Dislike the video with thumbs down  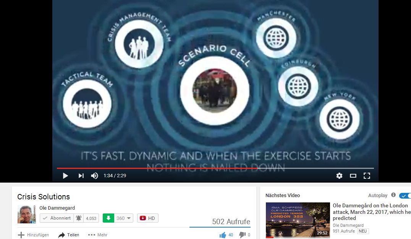[242, 235]
